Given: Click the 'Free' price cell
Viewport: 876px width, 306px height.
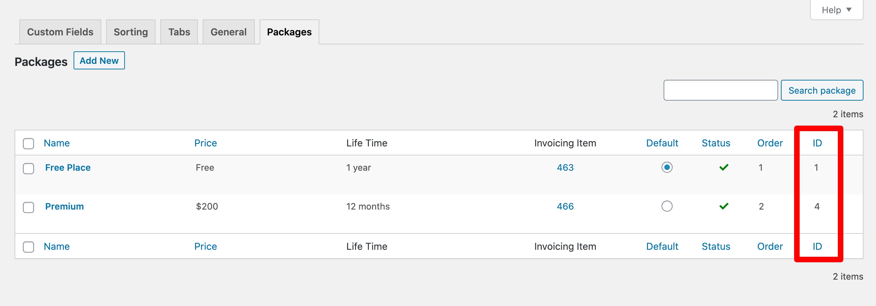Looking at the screenshot, I should click(205, 168).
